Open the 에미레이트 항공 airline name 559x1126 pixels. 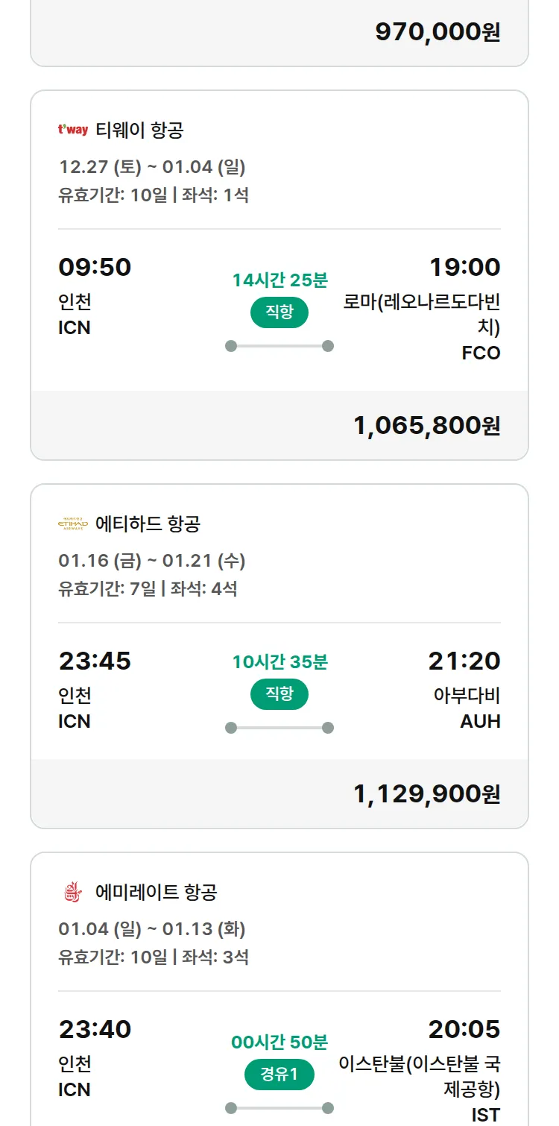[157, 893]
